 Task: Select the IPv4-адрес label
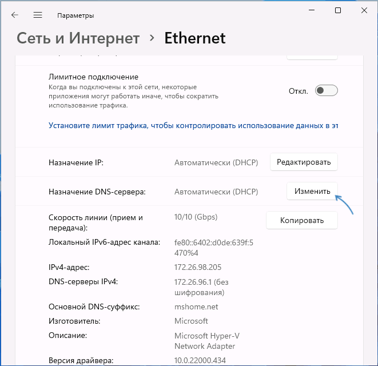[69, 267]
